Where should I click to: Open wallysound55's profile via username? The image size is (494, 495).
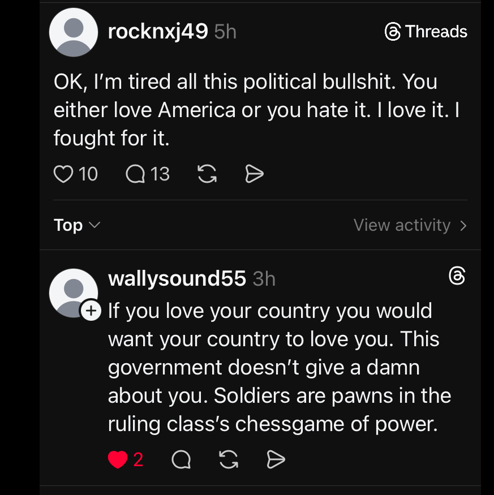[177, 278]
